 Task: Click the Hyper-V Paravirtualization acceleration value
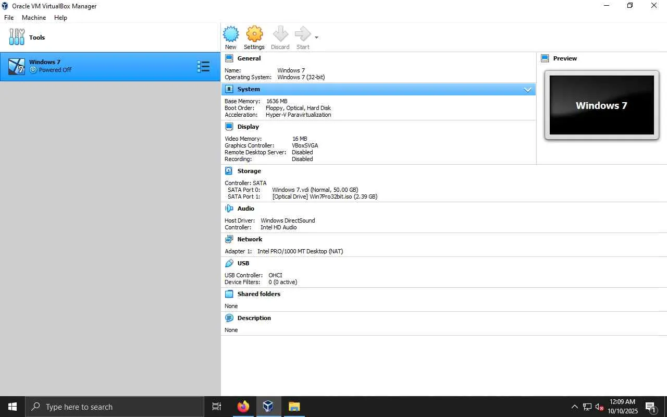point(298,115)
